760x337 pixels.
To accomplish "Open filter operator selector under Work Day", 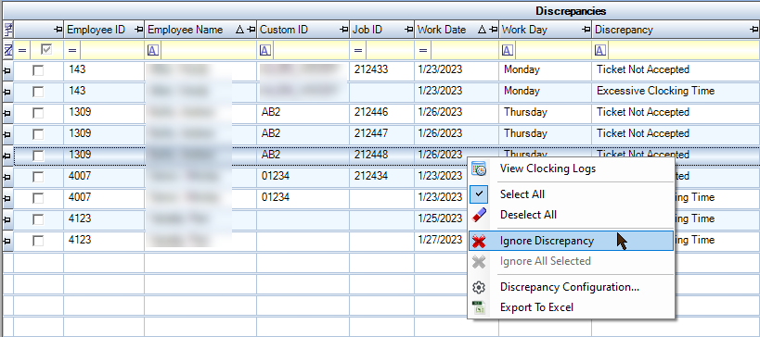I will coord(508,50).
